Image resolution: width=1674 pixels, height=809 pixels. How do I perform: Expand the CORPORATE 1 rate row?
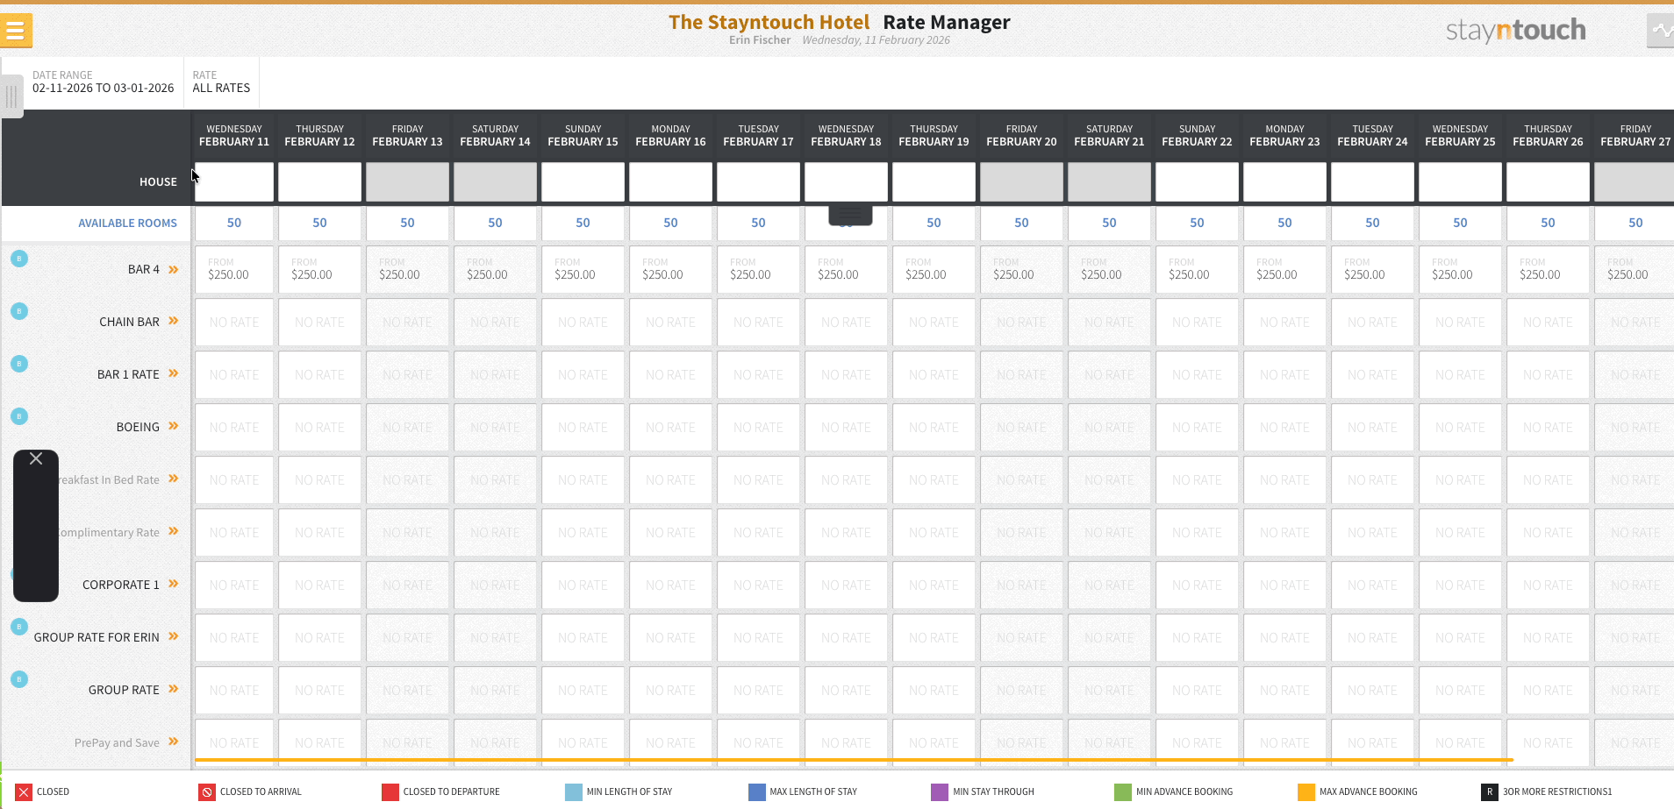tap(174, 584)
